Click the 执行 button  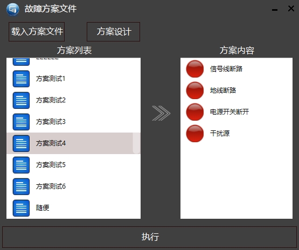(150, 237)
